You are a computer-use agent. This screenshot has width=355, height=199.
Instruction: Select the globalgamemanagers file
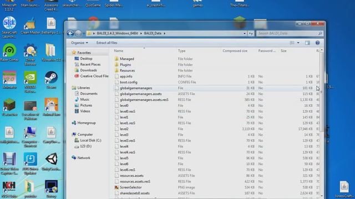pyautogui.click(x=136, y=88)
